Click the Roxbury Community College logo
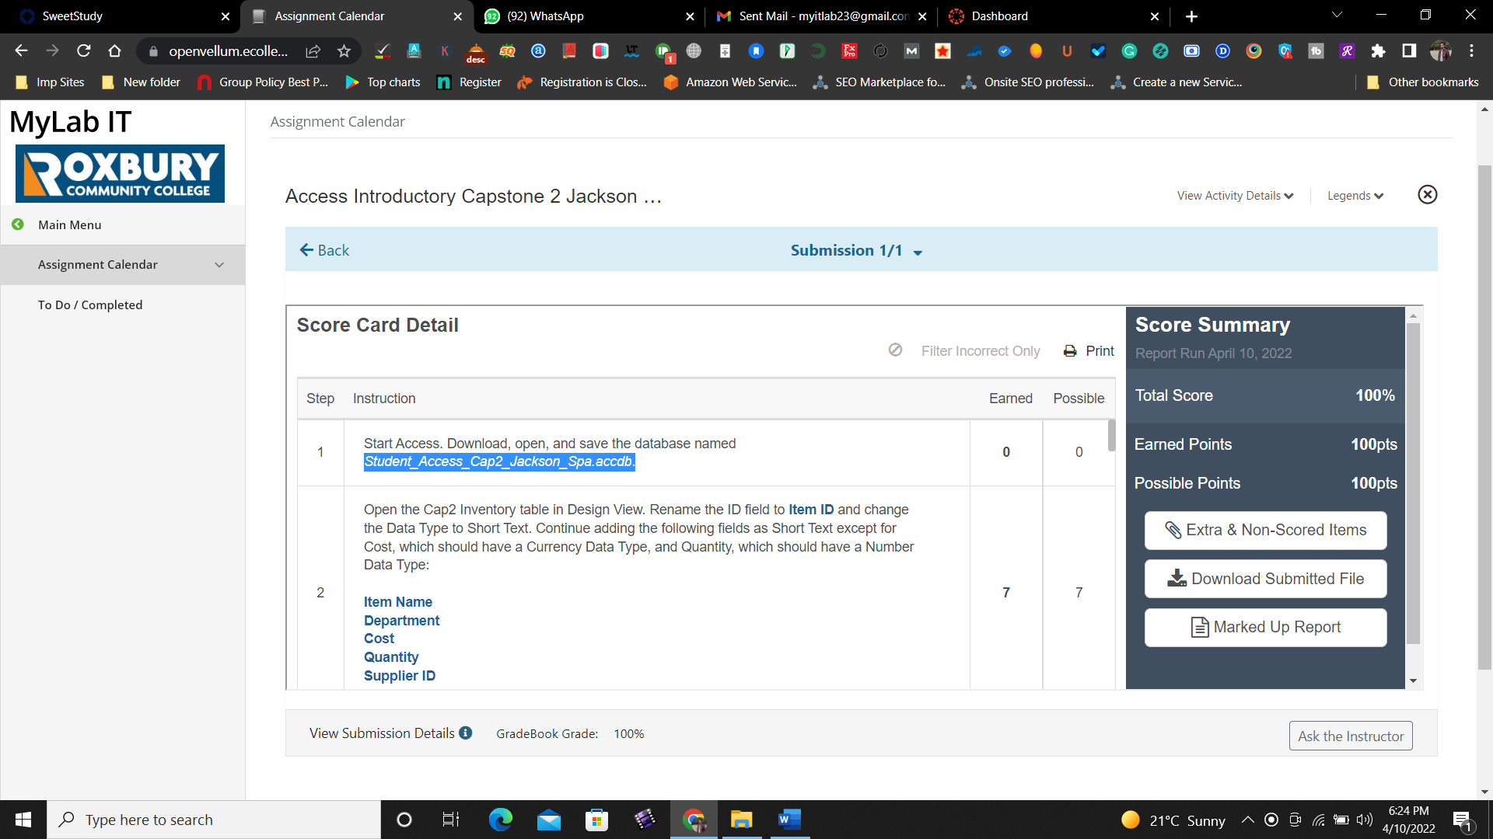 (120, 173)
